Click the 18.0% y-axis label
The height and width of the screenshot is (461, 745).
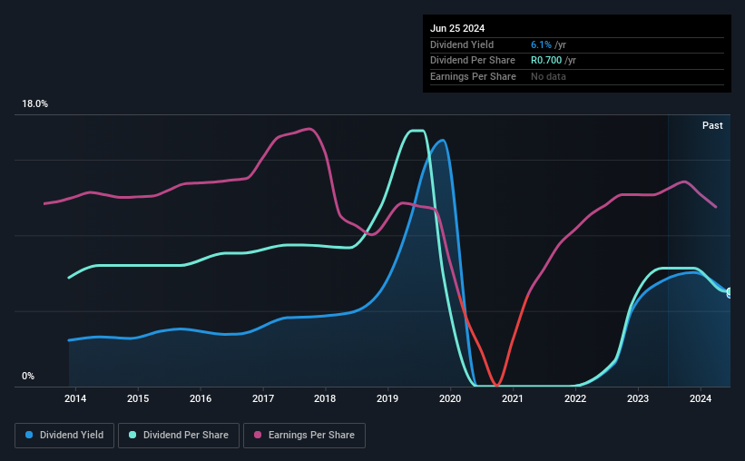click(34, 104)
